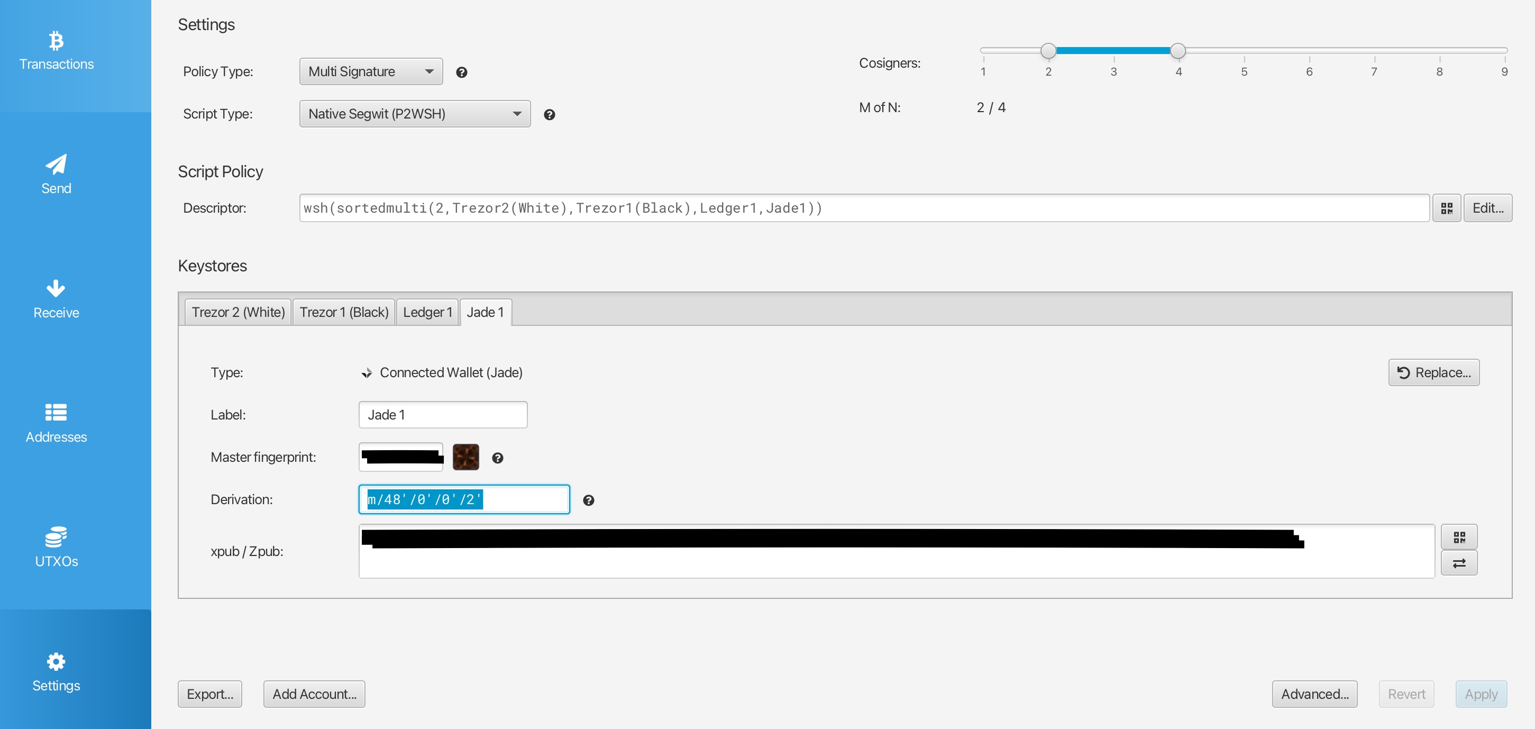
Task: Click the xpub format switch icon
Action: coord(1460,562)
